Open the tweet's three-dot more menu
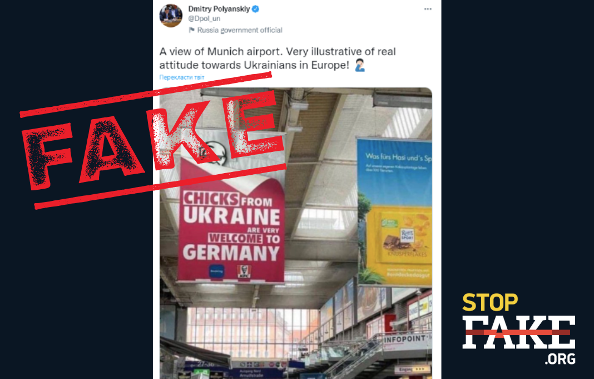Viewport: 594px width, 379px height. [428, 9]
